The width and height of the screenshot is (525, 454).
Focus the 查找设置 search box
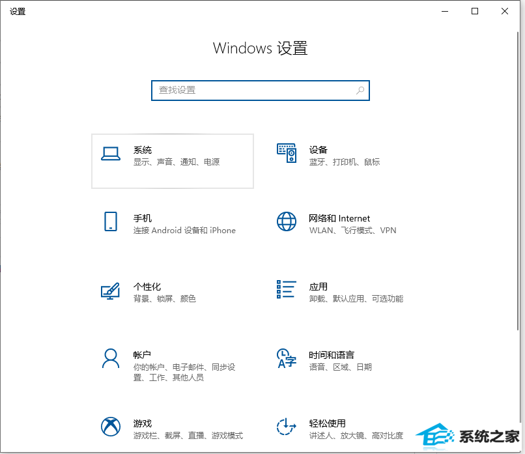click(x=261, y=91)
